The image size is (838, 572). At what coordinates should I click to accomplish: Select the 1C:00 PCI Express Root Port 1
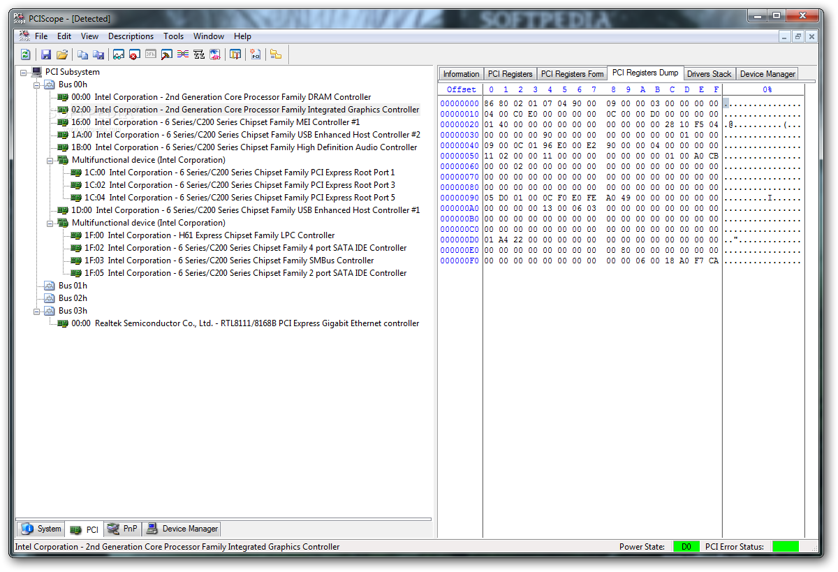pos(240,173)
